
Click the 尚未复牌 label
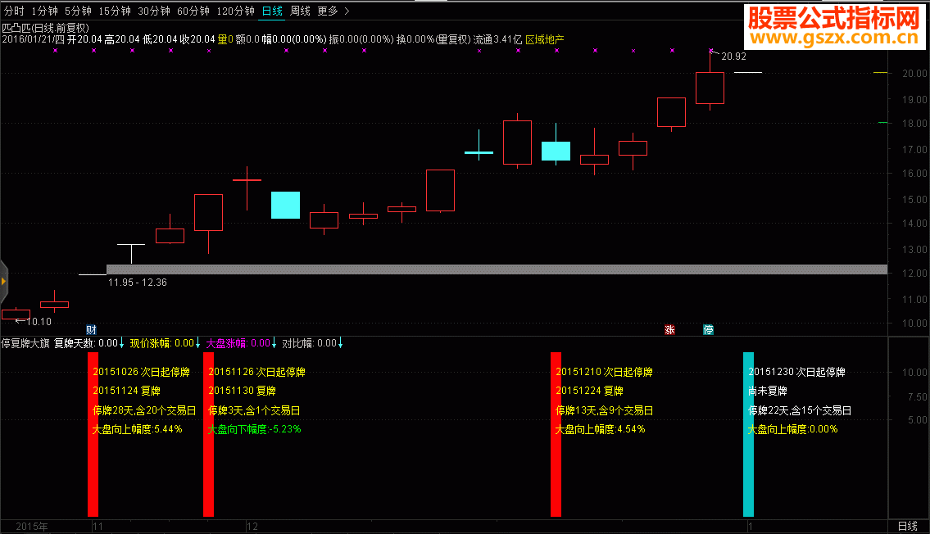coord(768,391)
